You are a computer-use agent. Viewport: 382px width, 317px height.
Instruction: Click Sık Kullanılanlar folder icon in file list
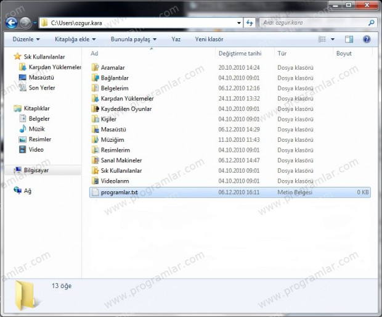coord(95,170)
